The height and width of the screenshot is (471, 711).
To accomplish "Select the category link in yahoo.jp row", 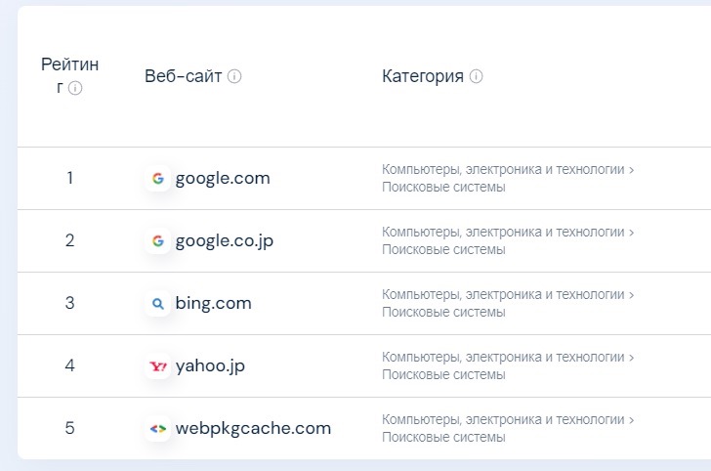I will pos(508,365).
